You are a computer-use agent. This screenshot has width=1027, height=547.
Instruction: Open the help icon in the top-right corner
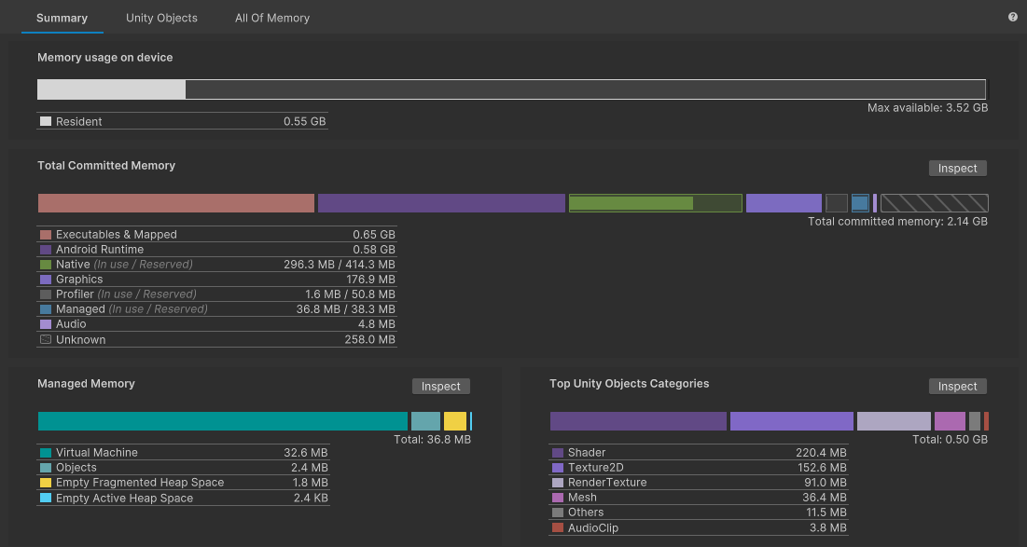coord(1012,17)
